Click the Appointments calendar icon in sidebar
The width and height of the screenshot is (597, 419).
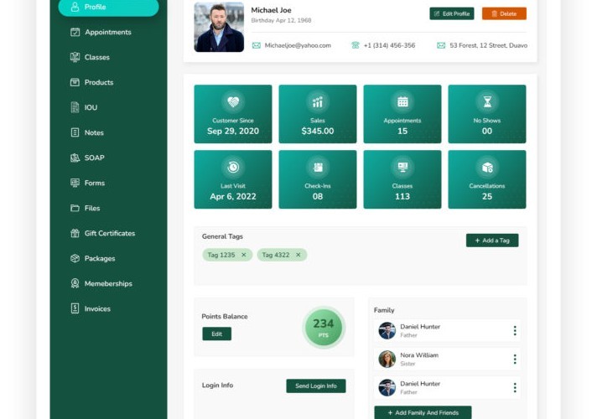click(75, 32)
